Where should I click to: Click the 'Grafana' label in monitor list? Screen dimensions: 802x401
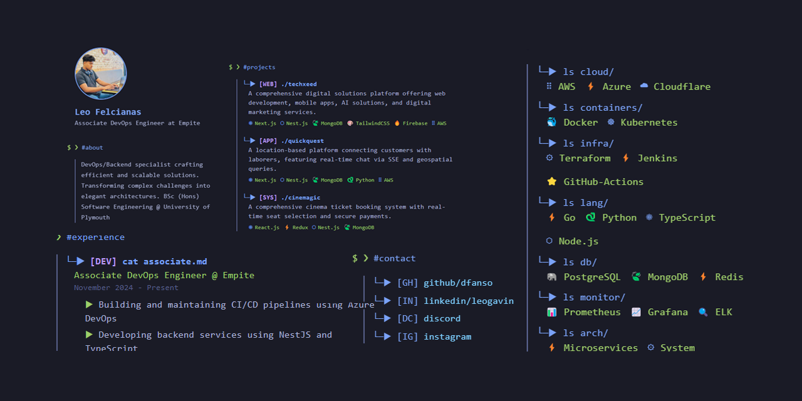coord(668,312)
